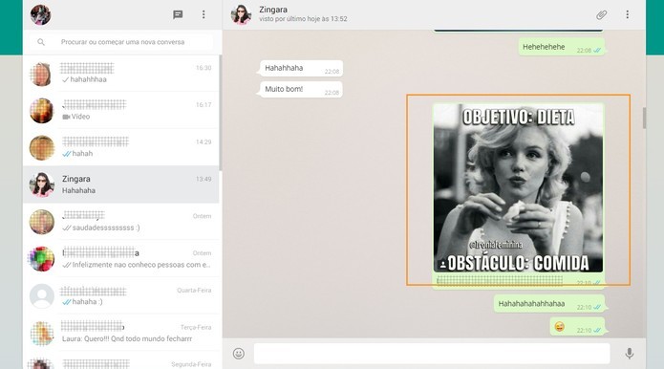Open the emoji picker smiley icon

239,354
